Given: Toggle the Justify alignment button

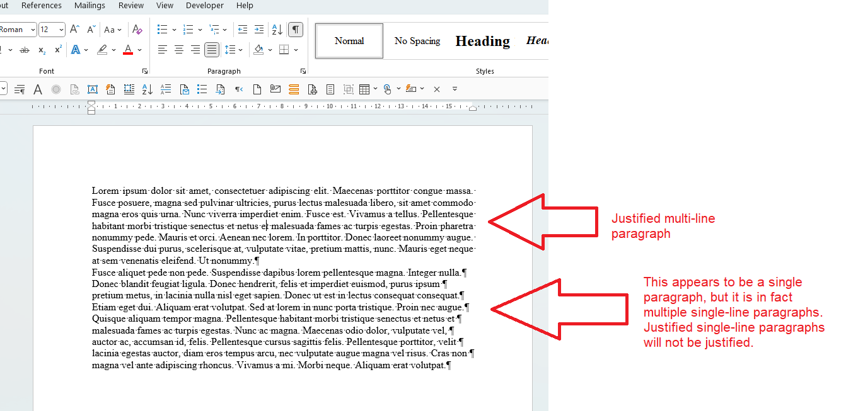Looking at the screenshot, I should click(212, 50).
